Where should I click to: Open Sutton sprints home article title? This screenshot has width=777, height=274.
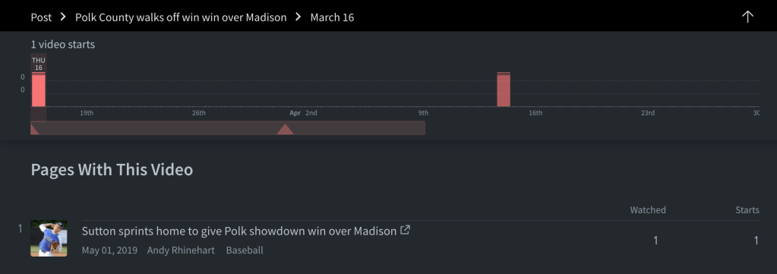point(238,231)
